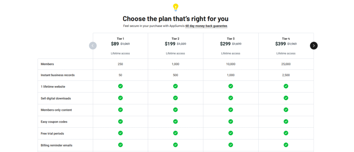Click the yellow lightbulb icon
Image resolution: width=354 pixels, height=152 pixels.
pos(175,8)
